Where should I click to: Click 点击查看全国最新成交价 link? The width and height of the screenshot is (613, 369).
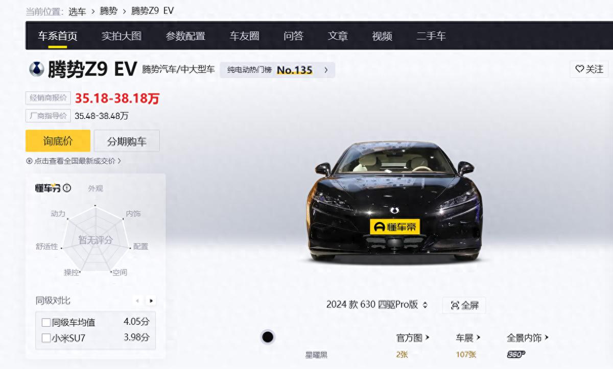point(75,161)
